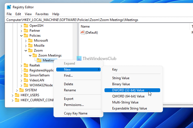
Task: Click the VideoLAN folder icon
Action: tap(26, 80)
